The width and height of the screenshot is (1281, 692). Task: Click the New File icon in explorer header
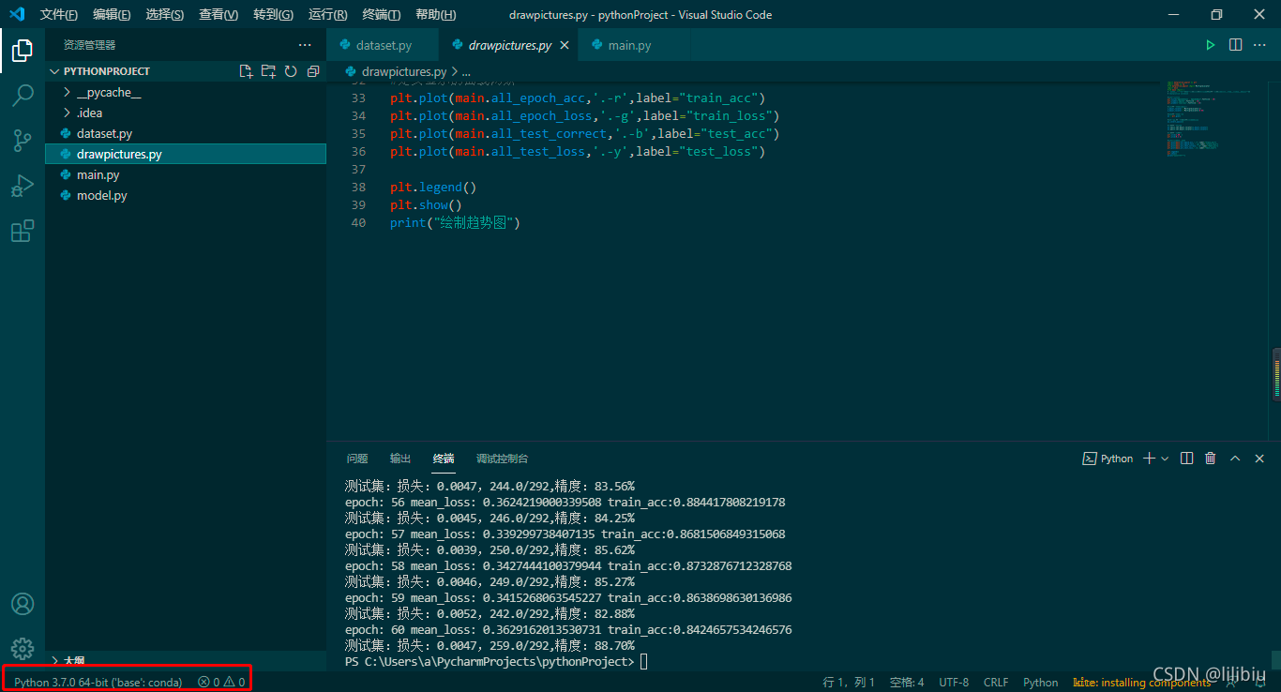[246, 71]
